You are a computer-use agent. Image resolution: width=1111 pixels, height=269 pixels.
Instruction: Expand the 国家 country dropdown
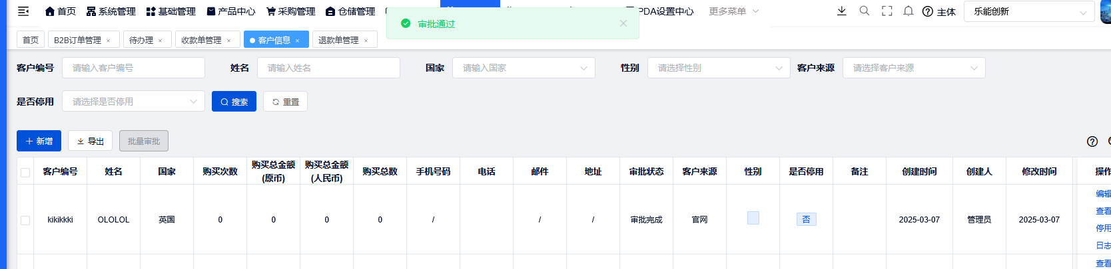pyautogui.click(x=524, y=68)
